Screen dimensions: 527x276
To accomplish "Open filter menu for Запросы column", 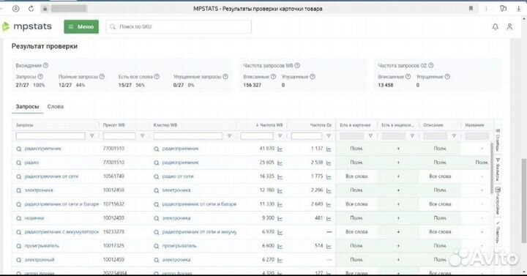I will 91,136.
